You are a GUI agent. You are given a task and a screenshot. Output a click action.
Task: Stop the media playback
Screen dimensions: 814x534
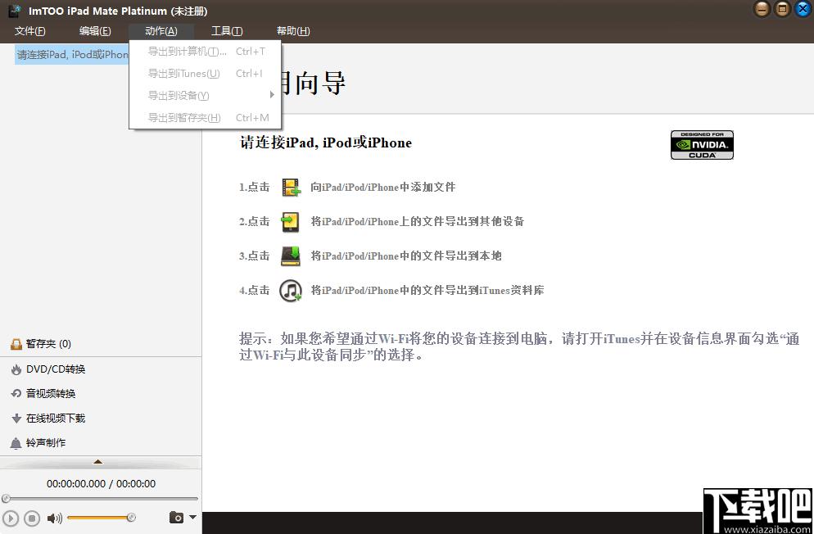click(32, 518)
